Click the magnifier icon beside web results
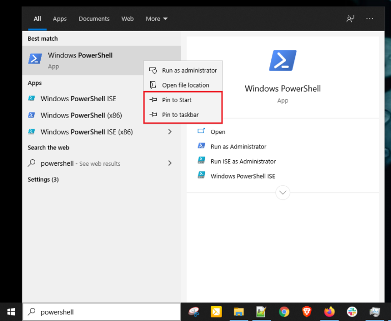Viewport: 391px width, 321px height. click(x=32, y=163)
